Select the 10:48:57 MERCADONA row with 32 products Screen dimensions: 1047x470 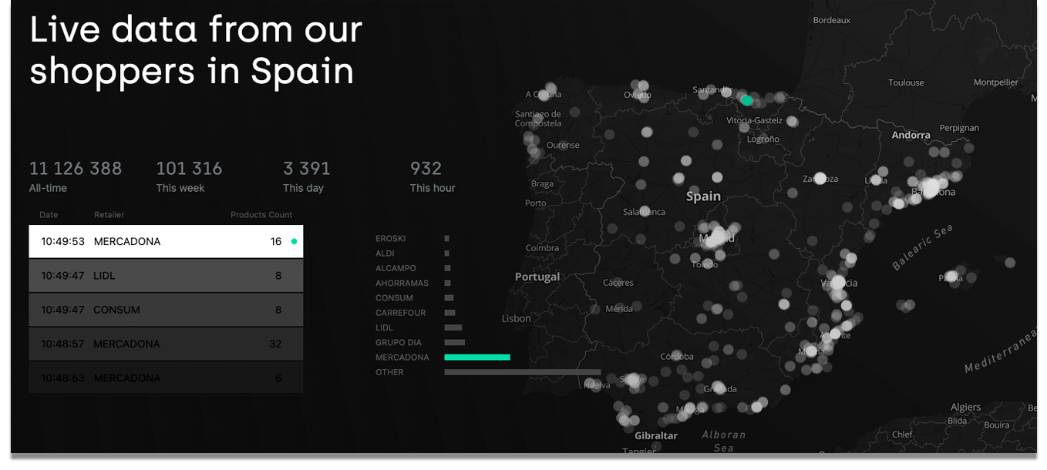(x=166, y=344)
